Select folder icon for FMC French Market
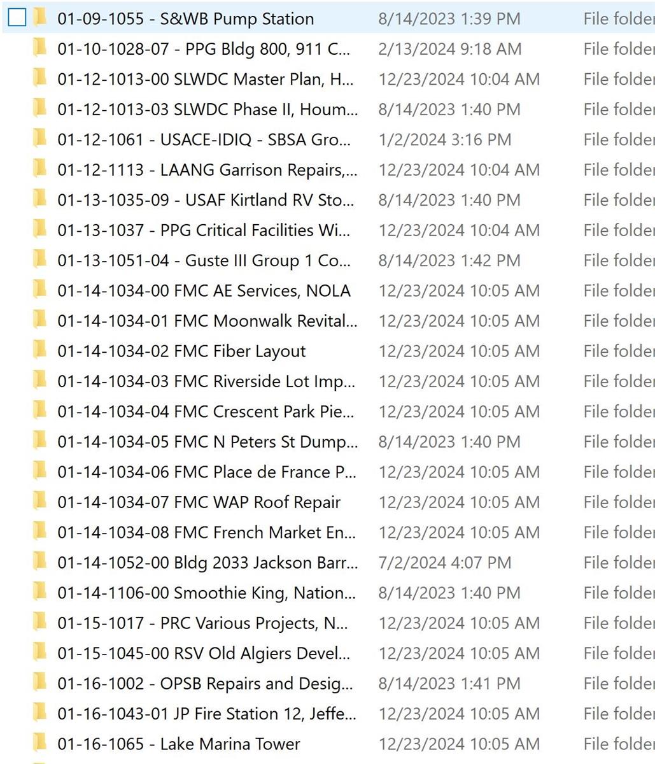Viewport: 655px width, 764px height. [40, 532]
